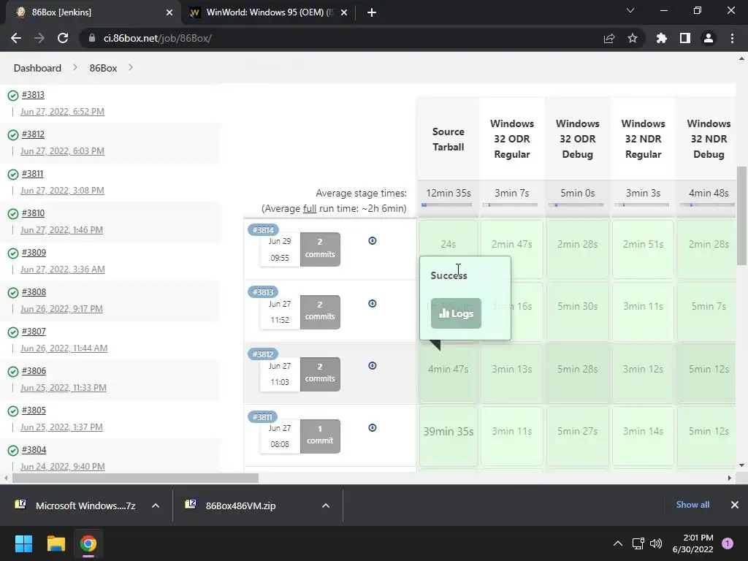The image size is (748, 561).
Task: Click the changes icon for build #3812 row
Action: (x=373, y=365)
